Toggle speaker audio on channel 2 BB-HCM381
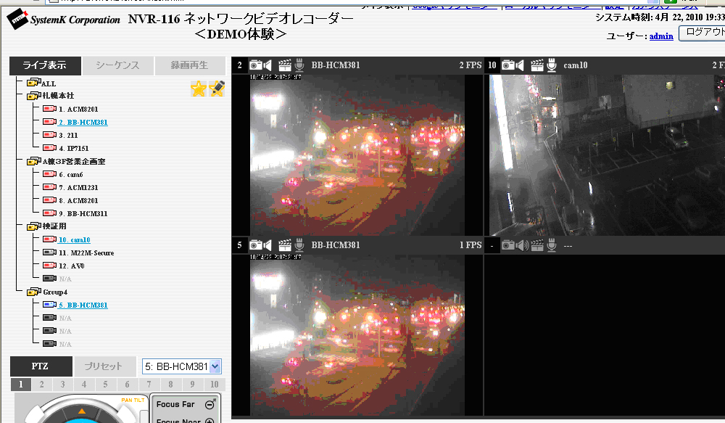 268,65
